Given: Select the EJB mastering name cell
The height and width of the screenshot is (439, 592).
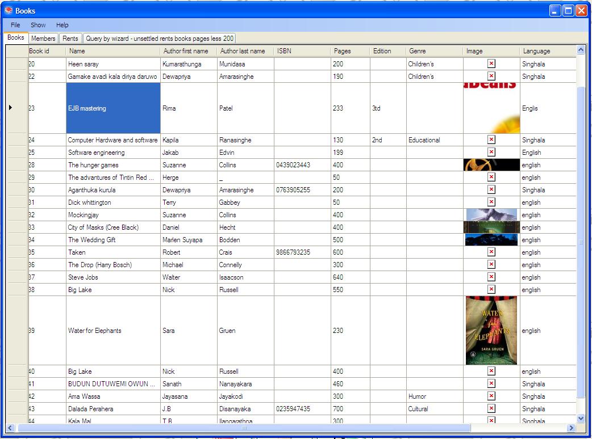Looking at the screenshot, I should (x=113, y=108).
